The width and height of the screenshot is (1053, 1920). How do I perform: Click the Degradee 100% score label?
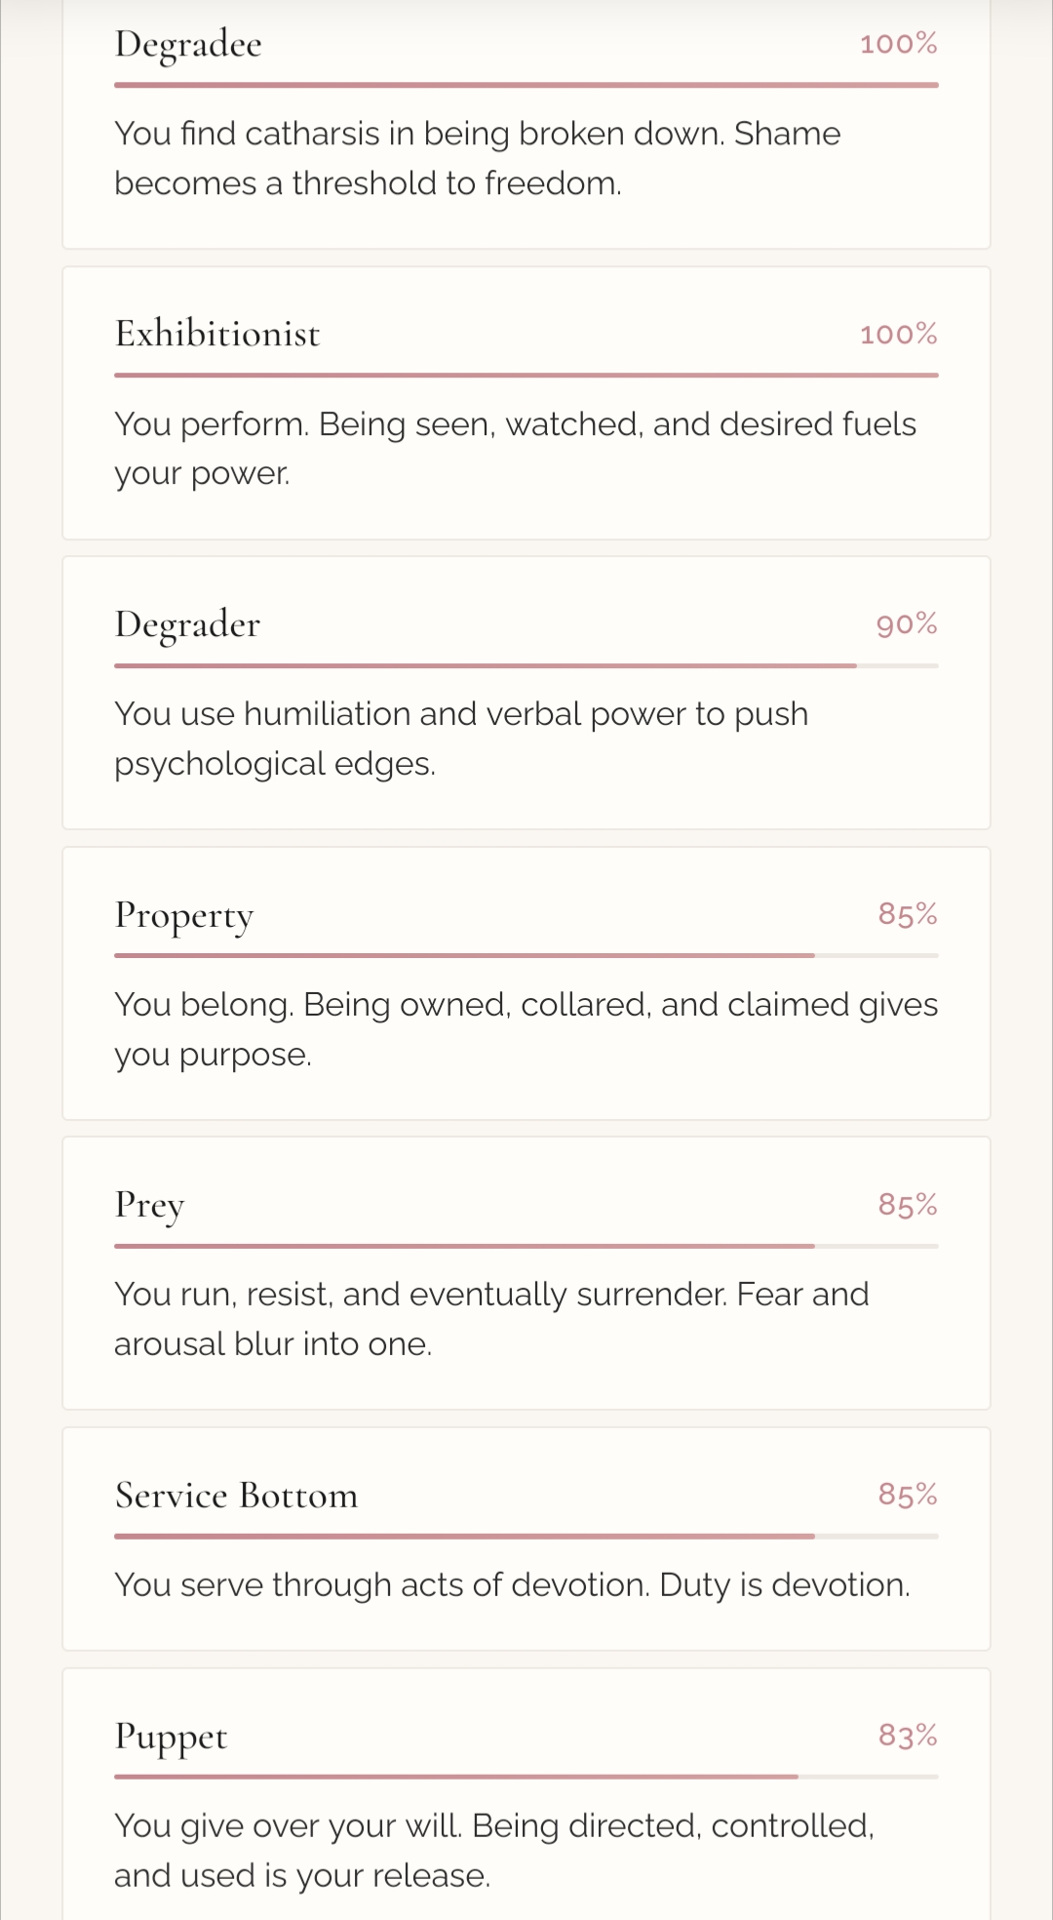tap(898, 44)
